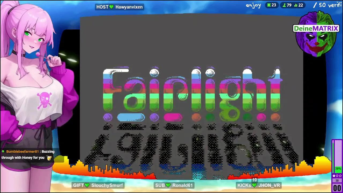Screen dimensions: 343x193
Task: Click the small "10" label above KICKs
Action: [x=255, y=180]
